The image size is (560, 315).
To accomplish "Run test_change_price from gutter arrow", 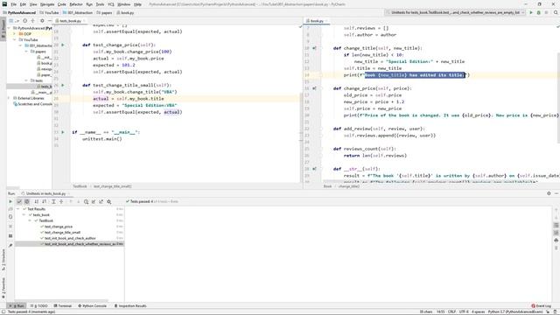I will point(63,45).
